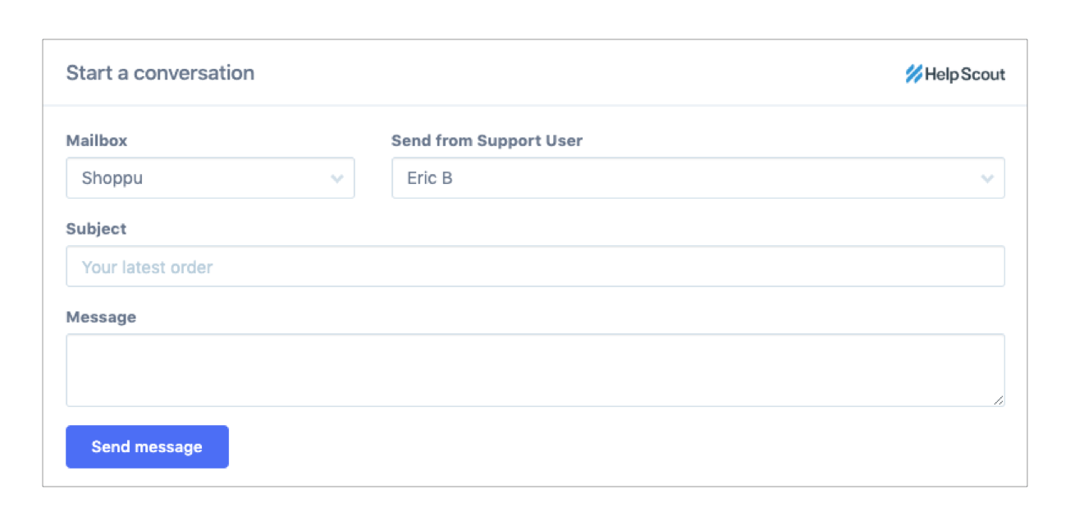Viewport: 1070px width, 526px height.
Task: Open the Send from Support User dropdown
Action: tap(697, 178)
